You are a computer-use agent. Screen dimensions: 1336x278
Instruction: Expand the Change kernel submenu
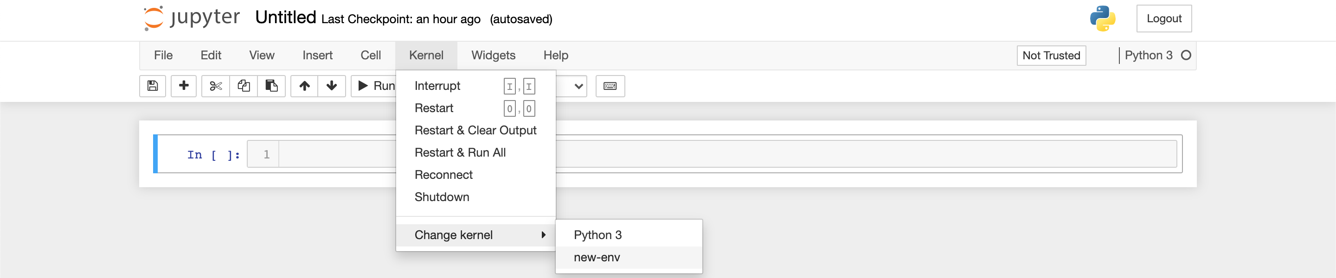[475, 235]
